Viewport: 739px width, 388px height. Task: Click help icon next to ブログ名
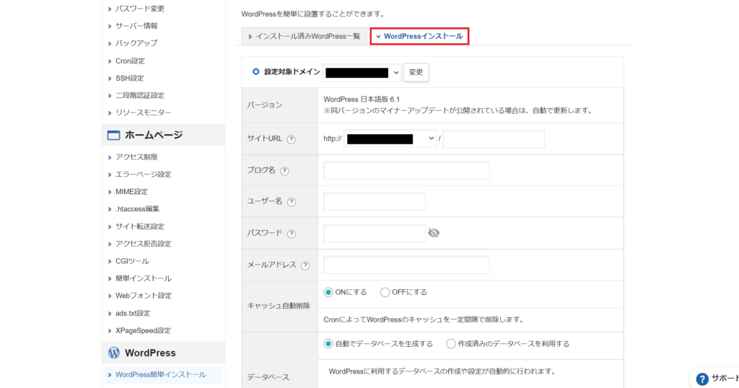[284, 171]
